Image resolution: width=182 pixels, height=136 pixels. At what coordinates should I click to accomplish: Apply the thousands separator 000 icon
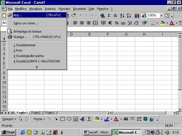pos(123,23)
